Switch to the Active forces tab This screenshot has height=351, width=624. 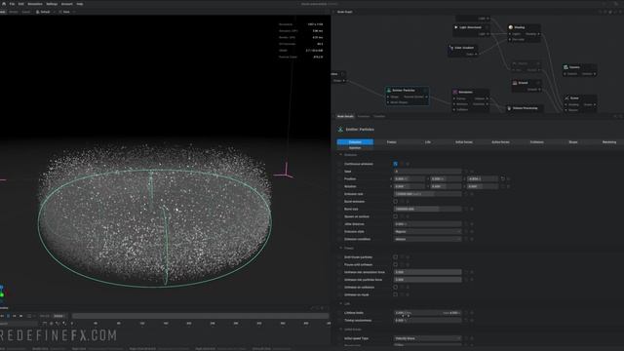pos(500,142)
